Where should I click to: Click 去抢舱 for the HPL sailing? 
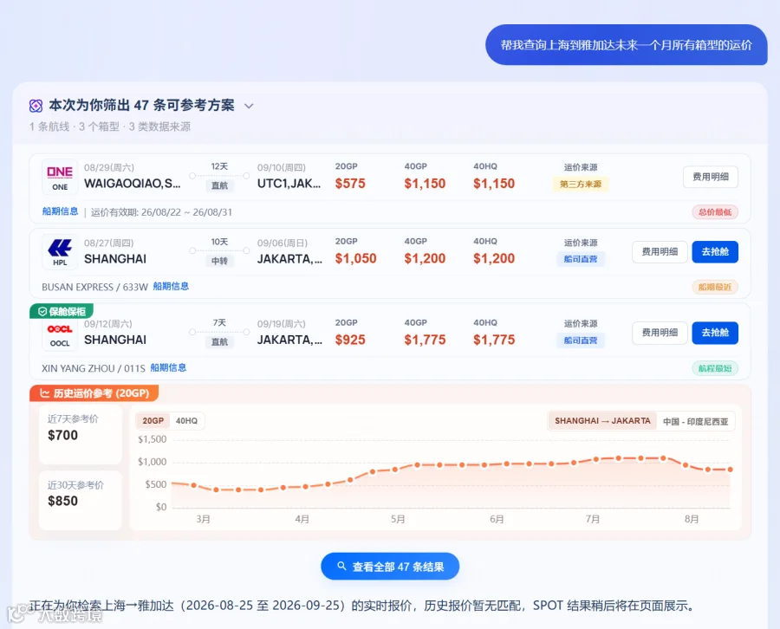pyautogui.click(x=715, y=252)
